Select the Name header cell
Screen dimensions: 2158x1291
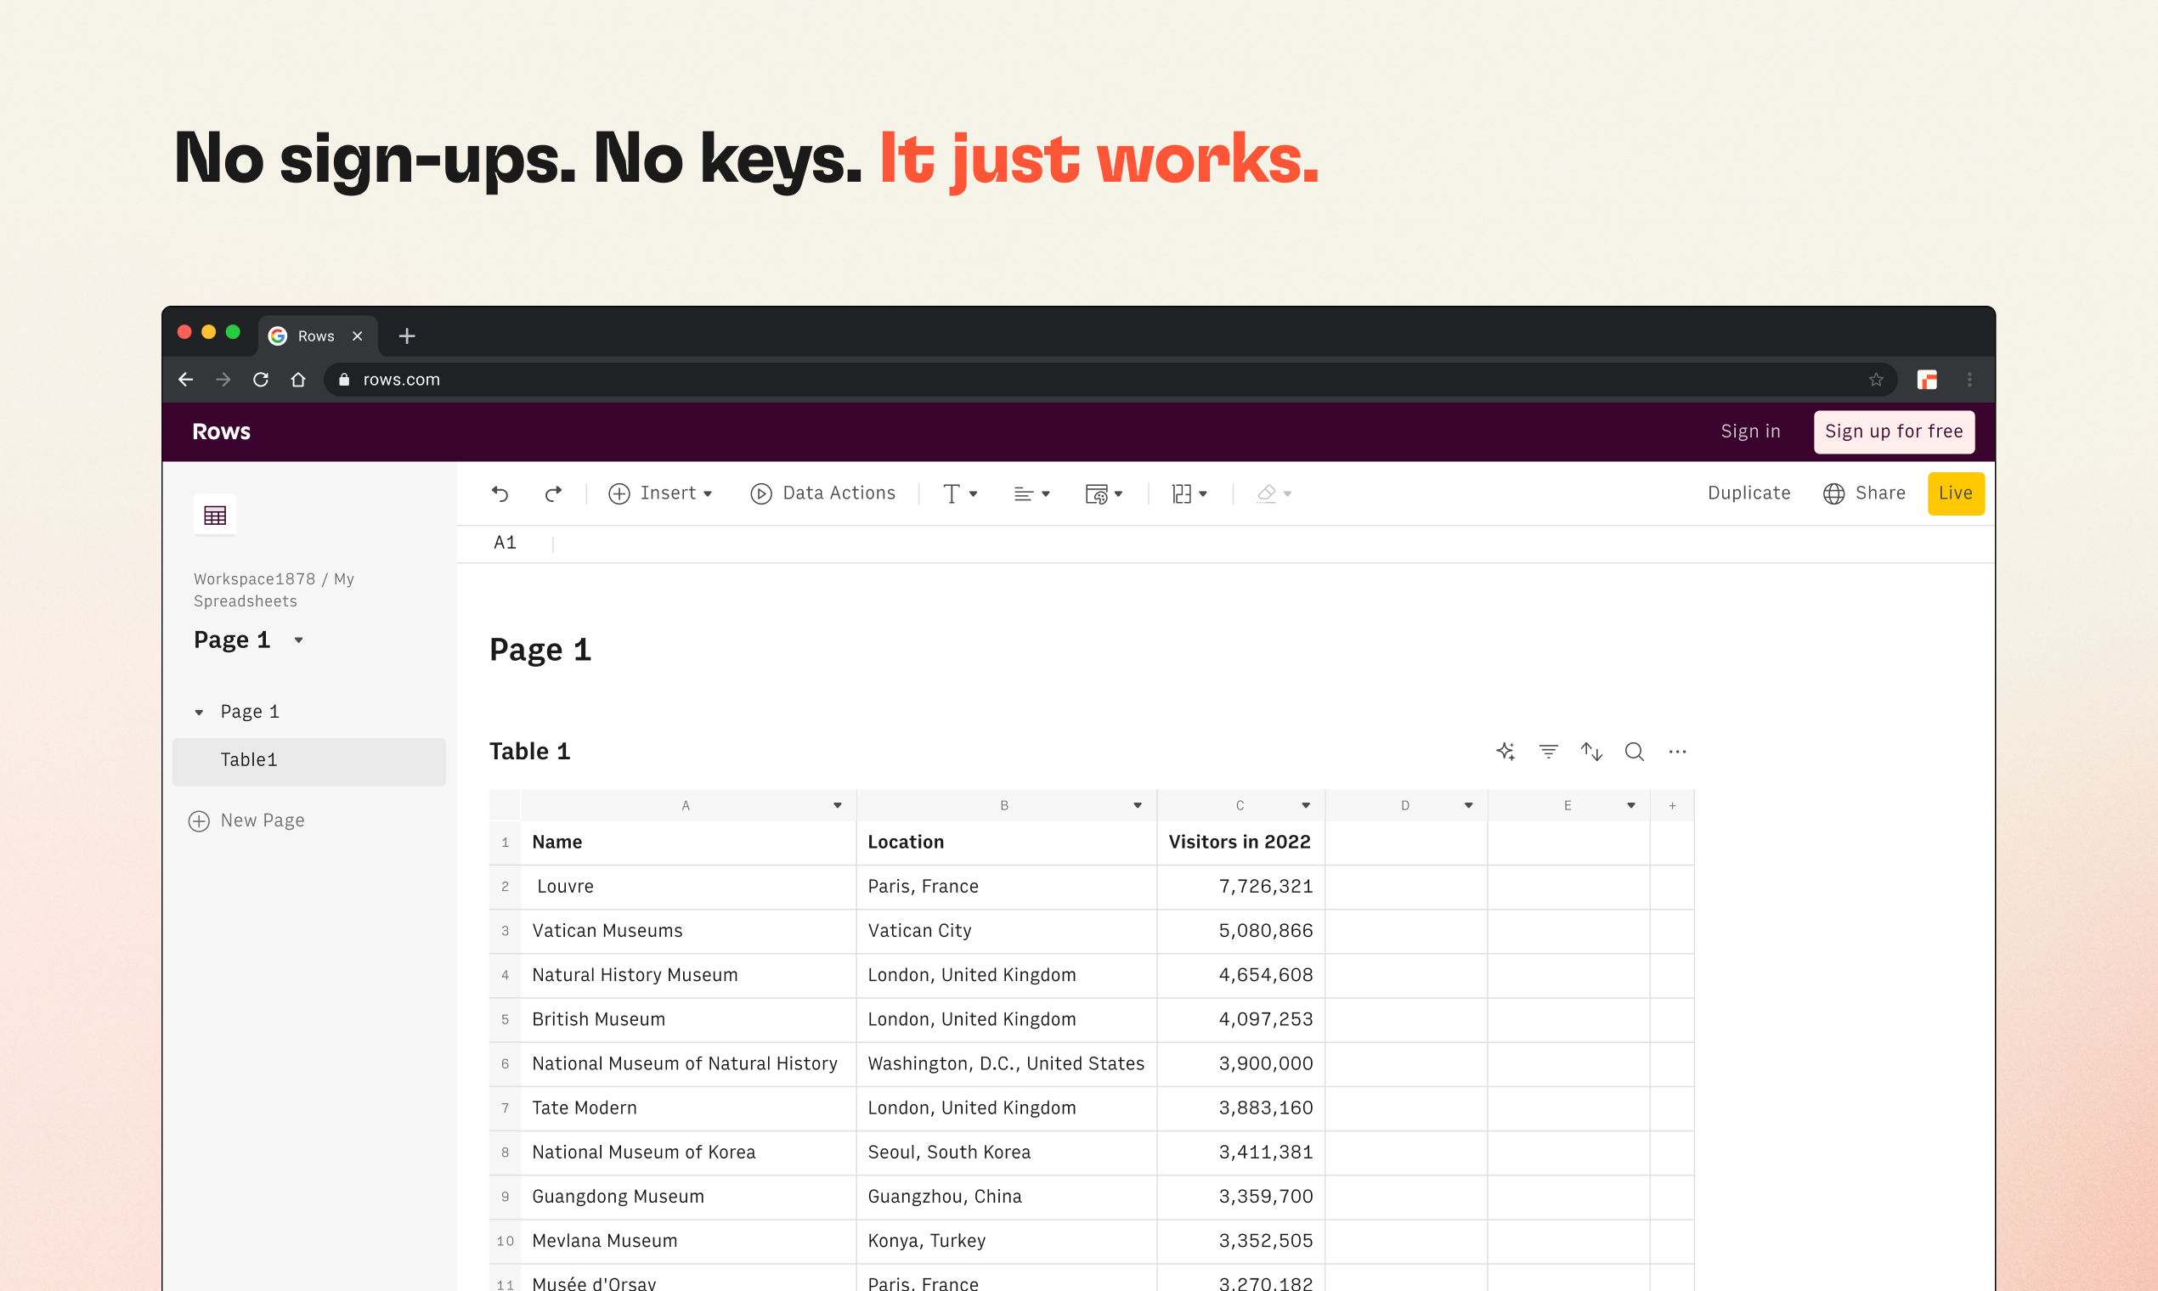688,842
